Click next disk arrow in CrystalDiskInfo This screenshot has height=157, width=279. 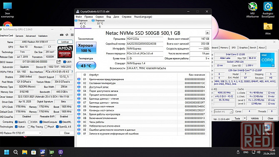[207, 33]
